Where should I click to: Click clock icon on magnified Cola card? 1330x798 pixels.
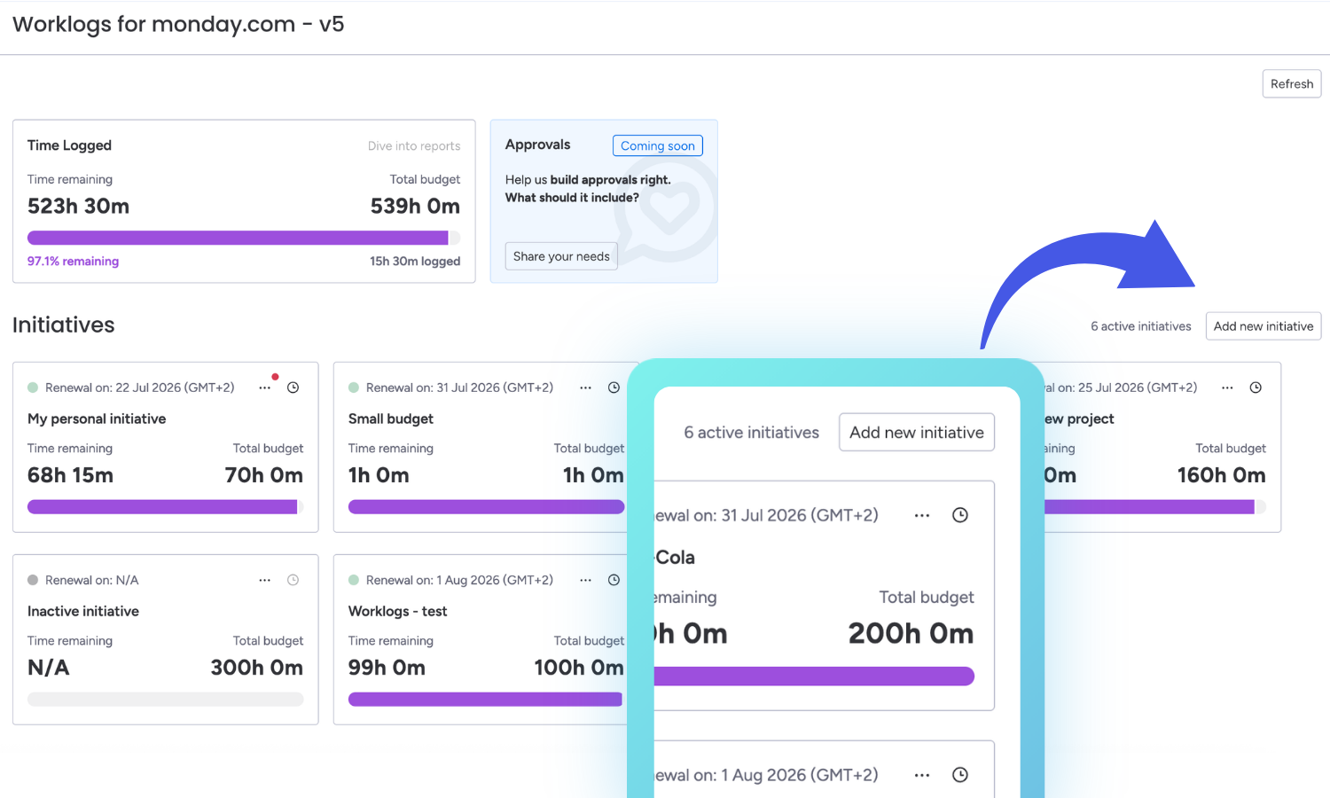pos(960,515)
